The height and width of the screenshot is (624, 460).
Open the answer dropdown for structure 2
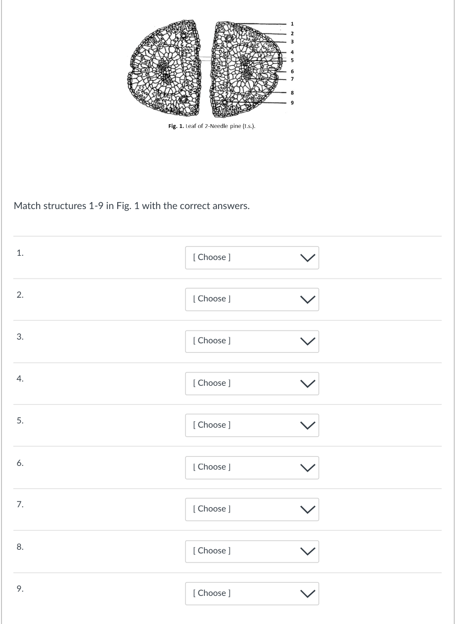click(x=252, y=299)
